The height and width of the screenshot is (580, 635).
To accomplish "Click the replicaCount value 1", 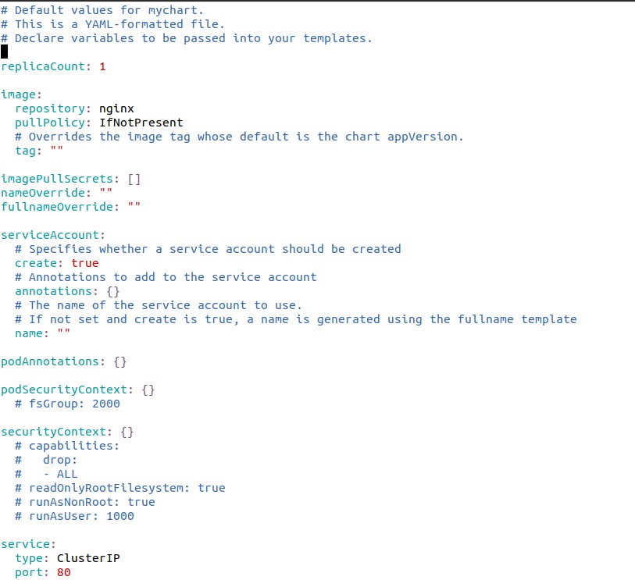I will (x=102, y=66).
